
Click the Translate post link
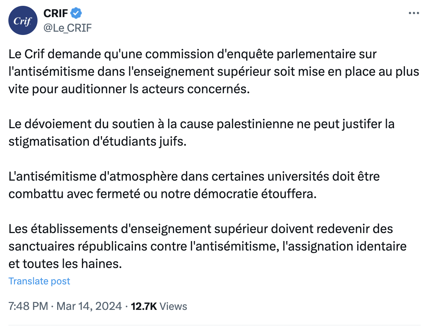coord(39,281)
